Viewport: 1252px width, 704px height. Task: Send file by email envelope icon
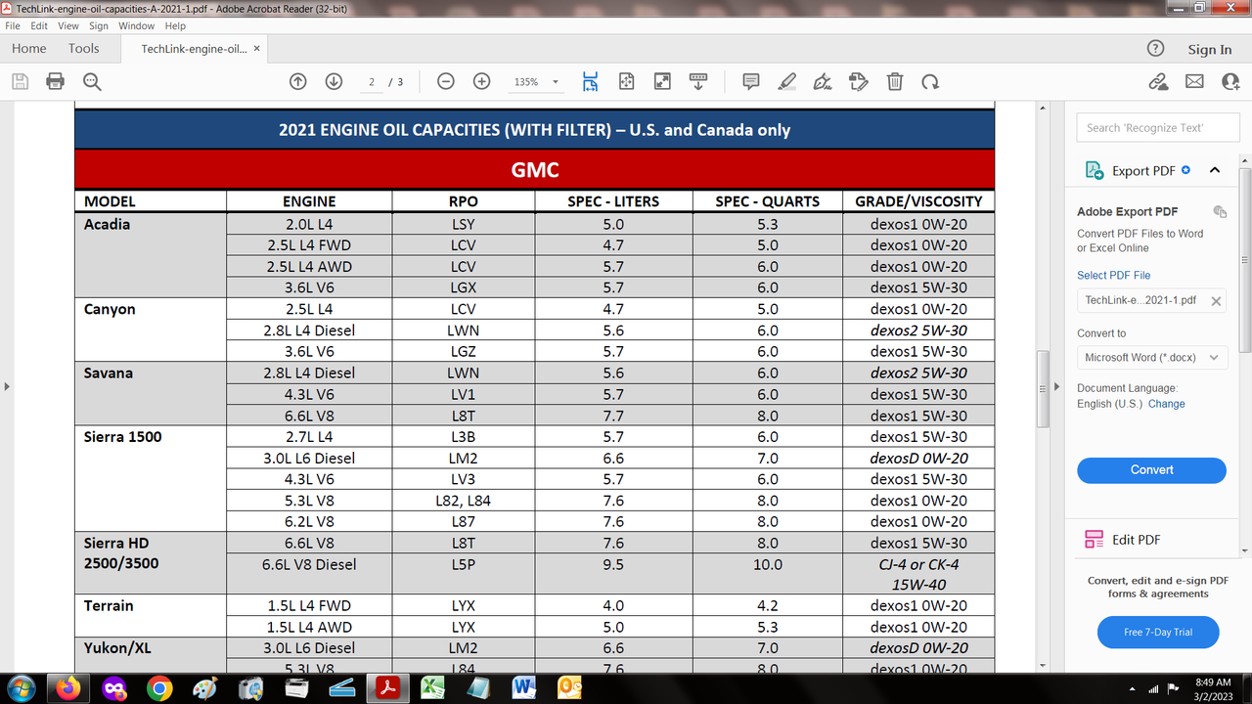click(x=1194, y=82)
